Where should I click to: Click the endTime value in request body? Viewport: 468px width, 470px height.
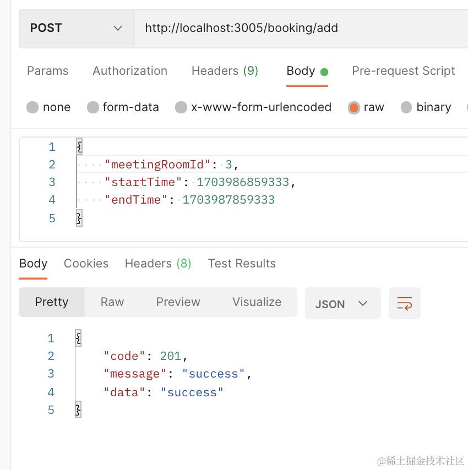[x=228, y=200]
